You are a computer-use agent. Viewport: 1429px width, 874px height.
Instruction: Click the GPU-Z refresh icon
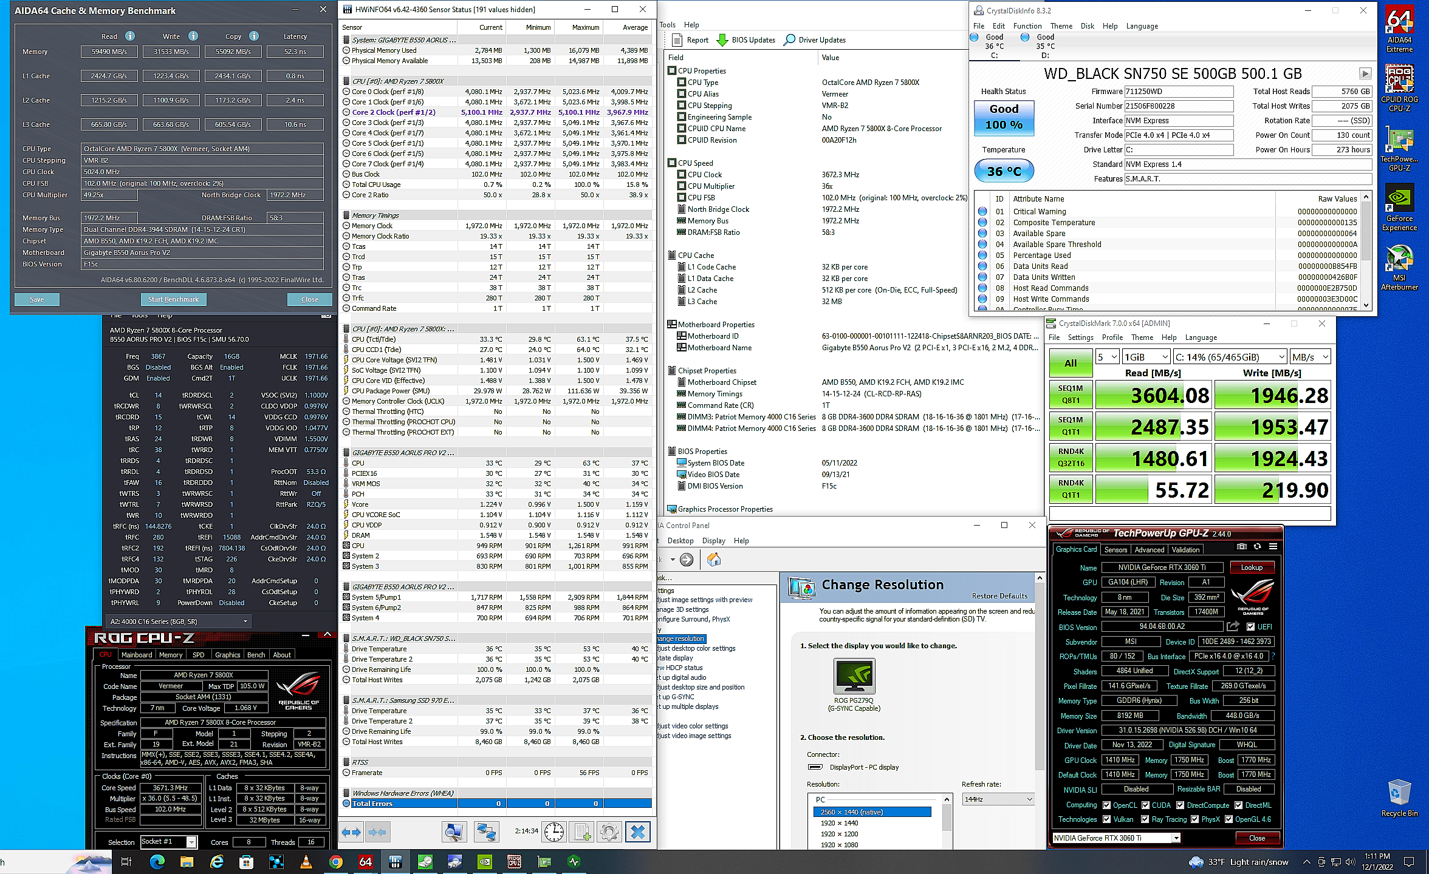click(x=1257, y=547)
